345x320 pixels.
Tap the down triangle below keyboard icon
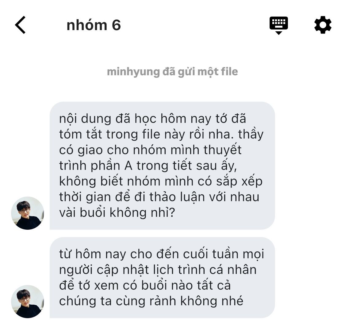click(x=278, y=33)
